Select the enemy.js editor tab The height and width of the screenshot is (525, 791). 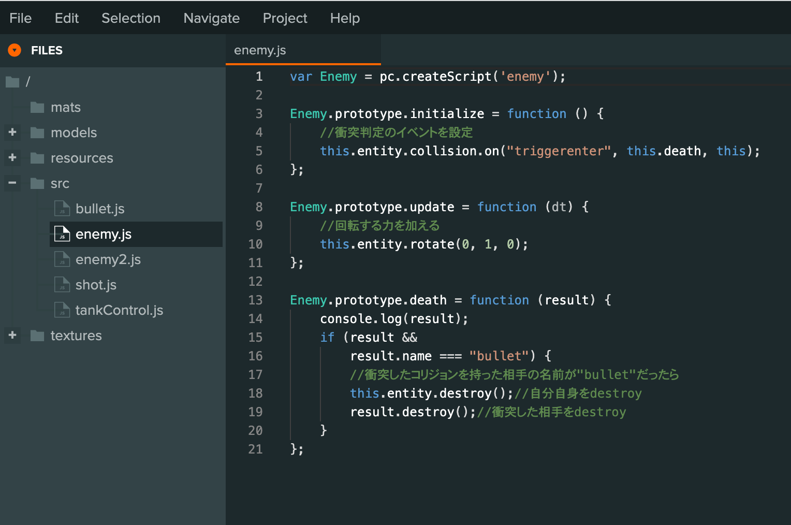tap(303, 50)
